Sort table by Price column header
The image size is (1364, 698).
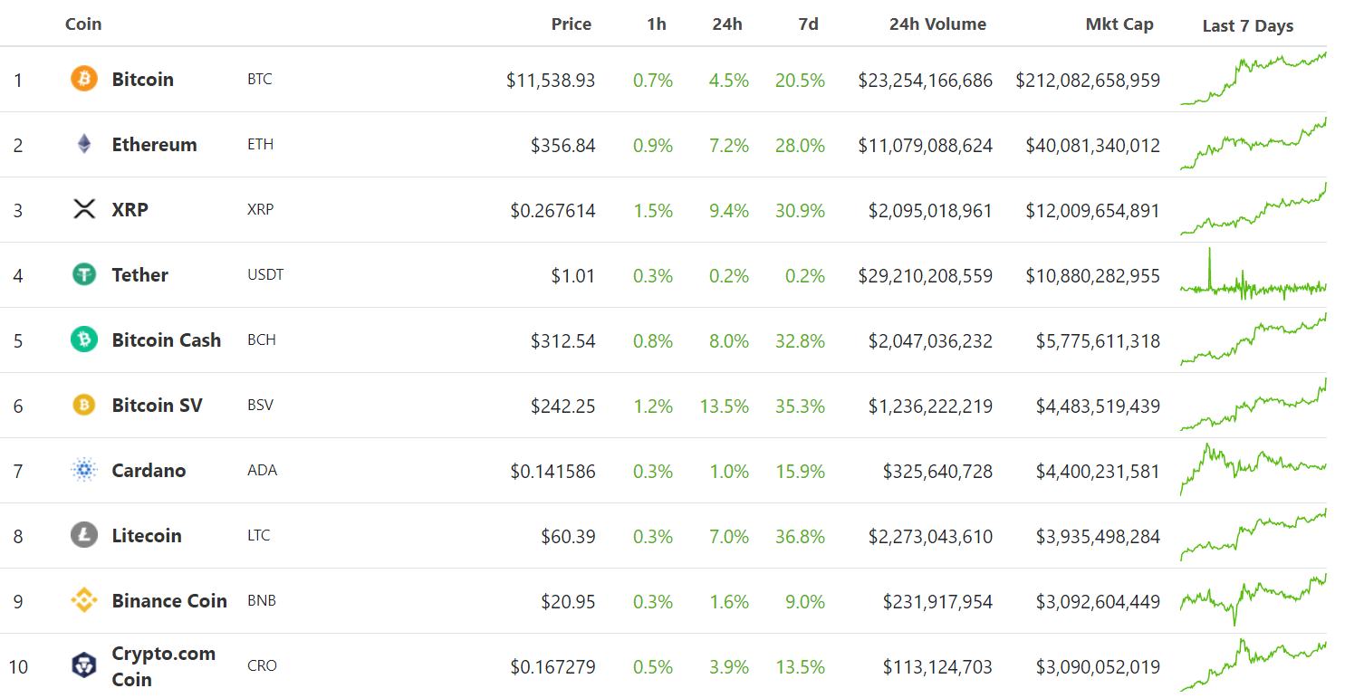point(571,24)
